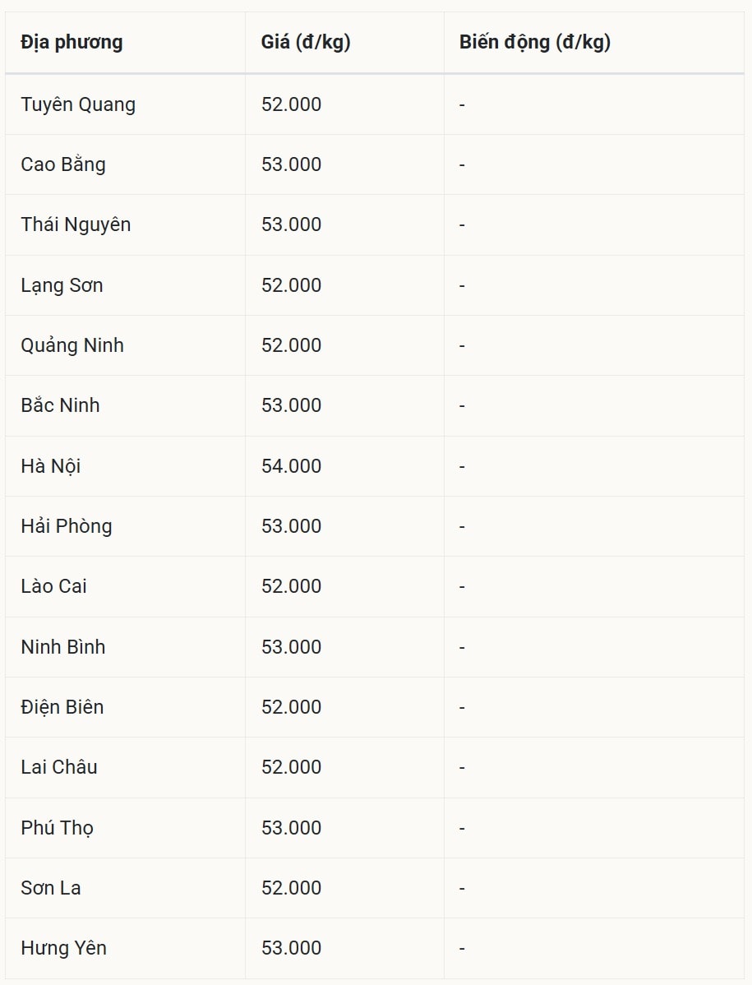Select the Quảng Ninh location cell

coord(72,345)
